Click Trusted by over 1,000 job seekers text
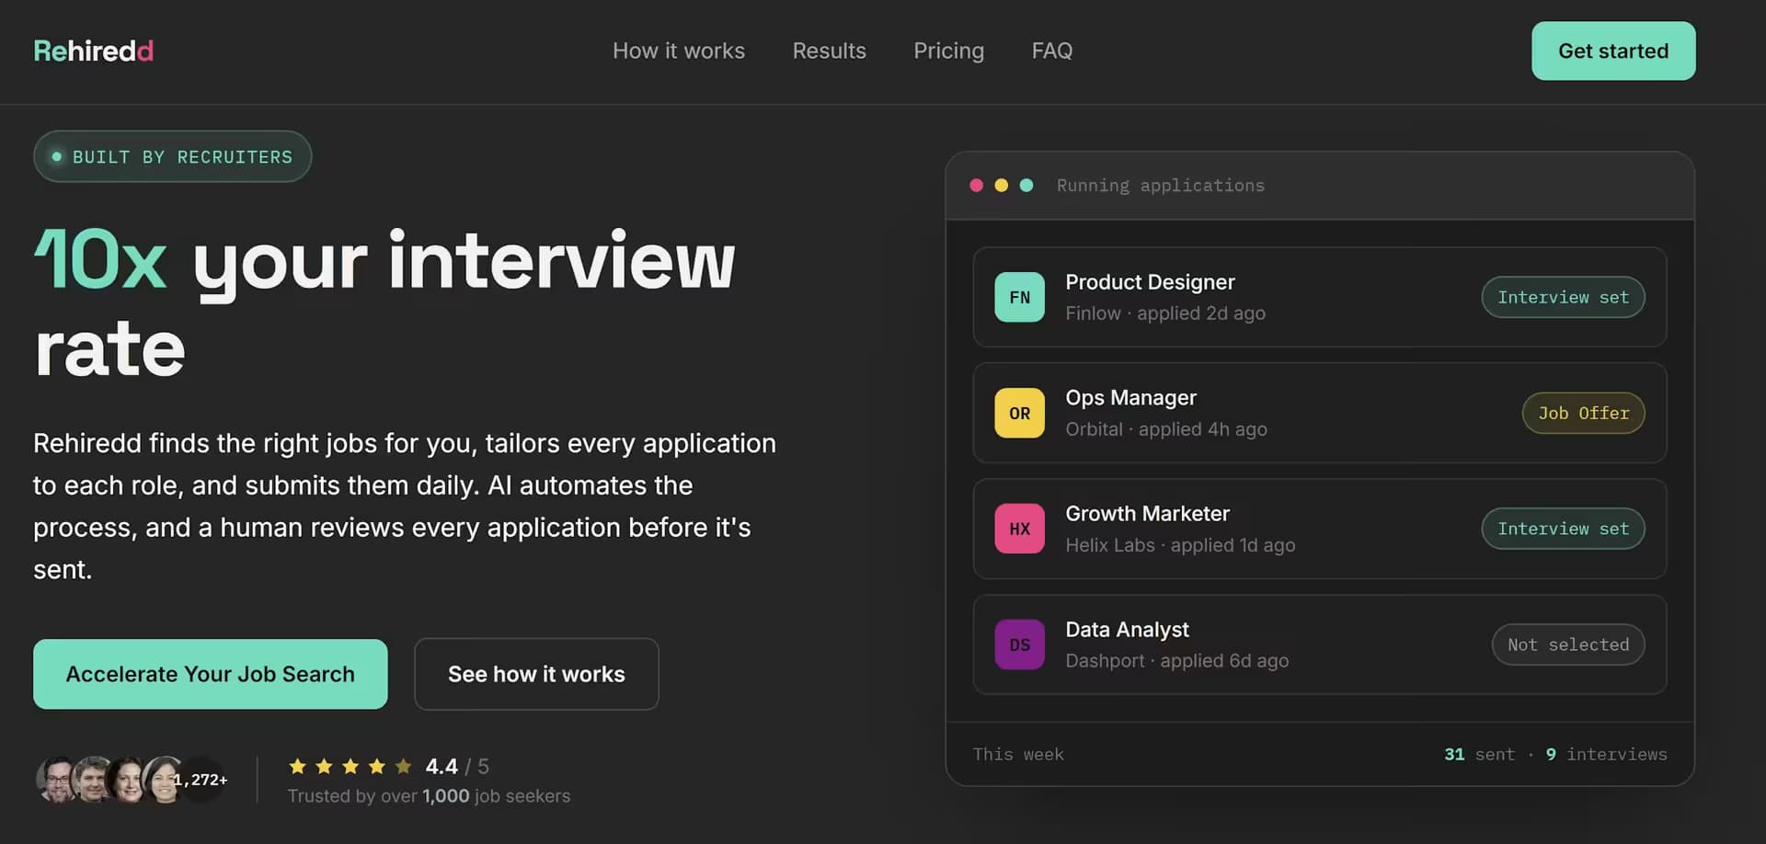The image size is (1766, 844). [429, 796]
